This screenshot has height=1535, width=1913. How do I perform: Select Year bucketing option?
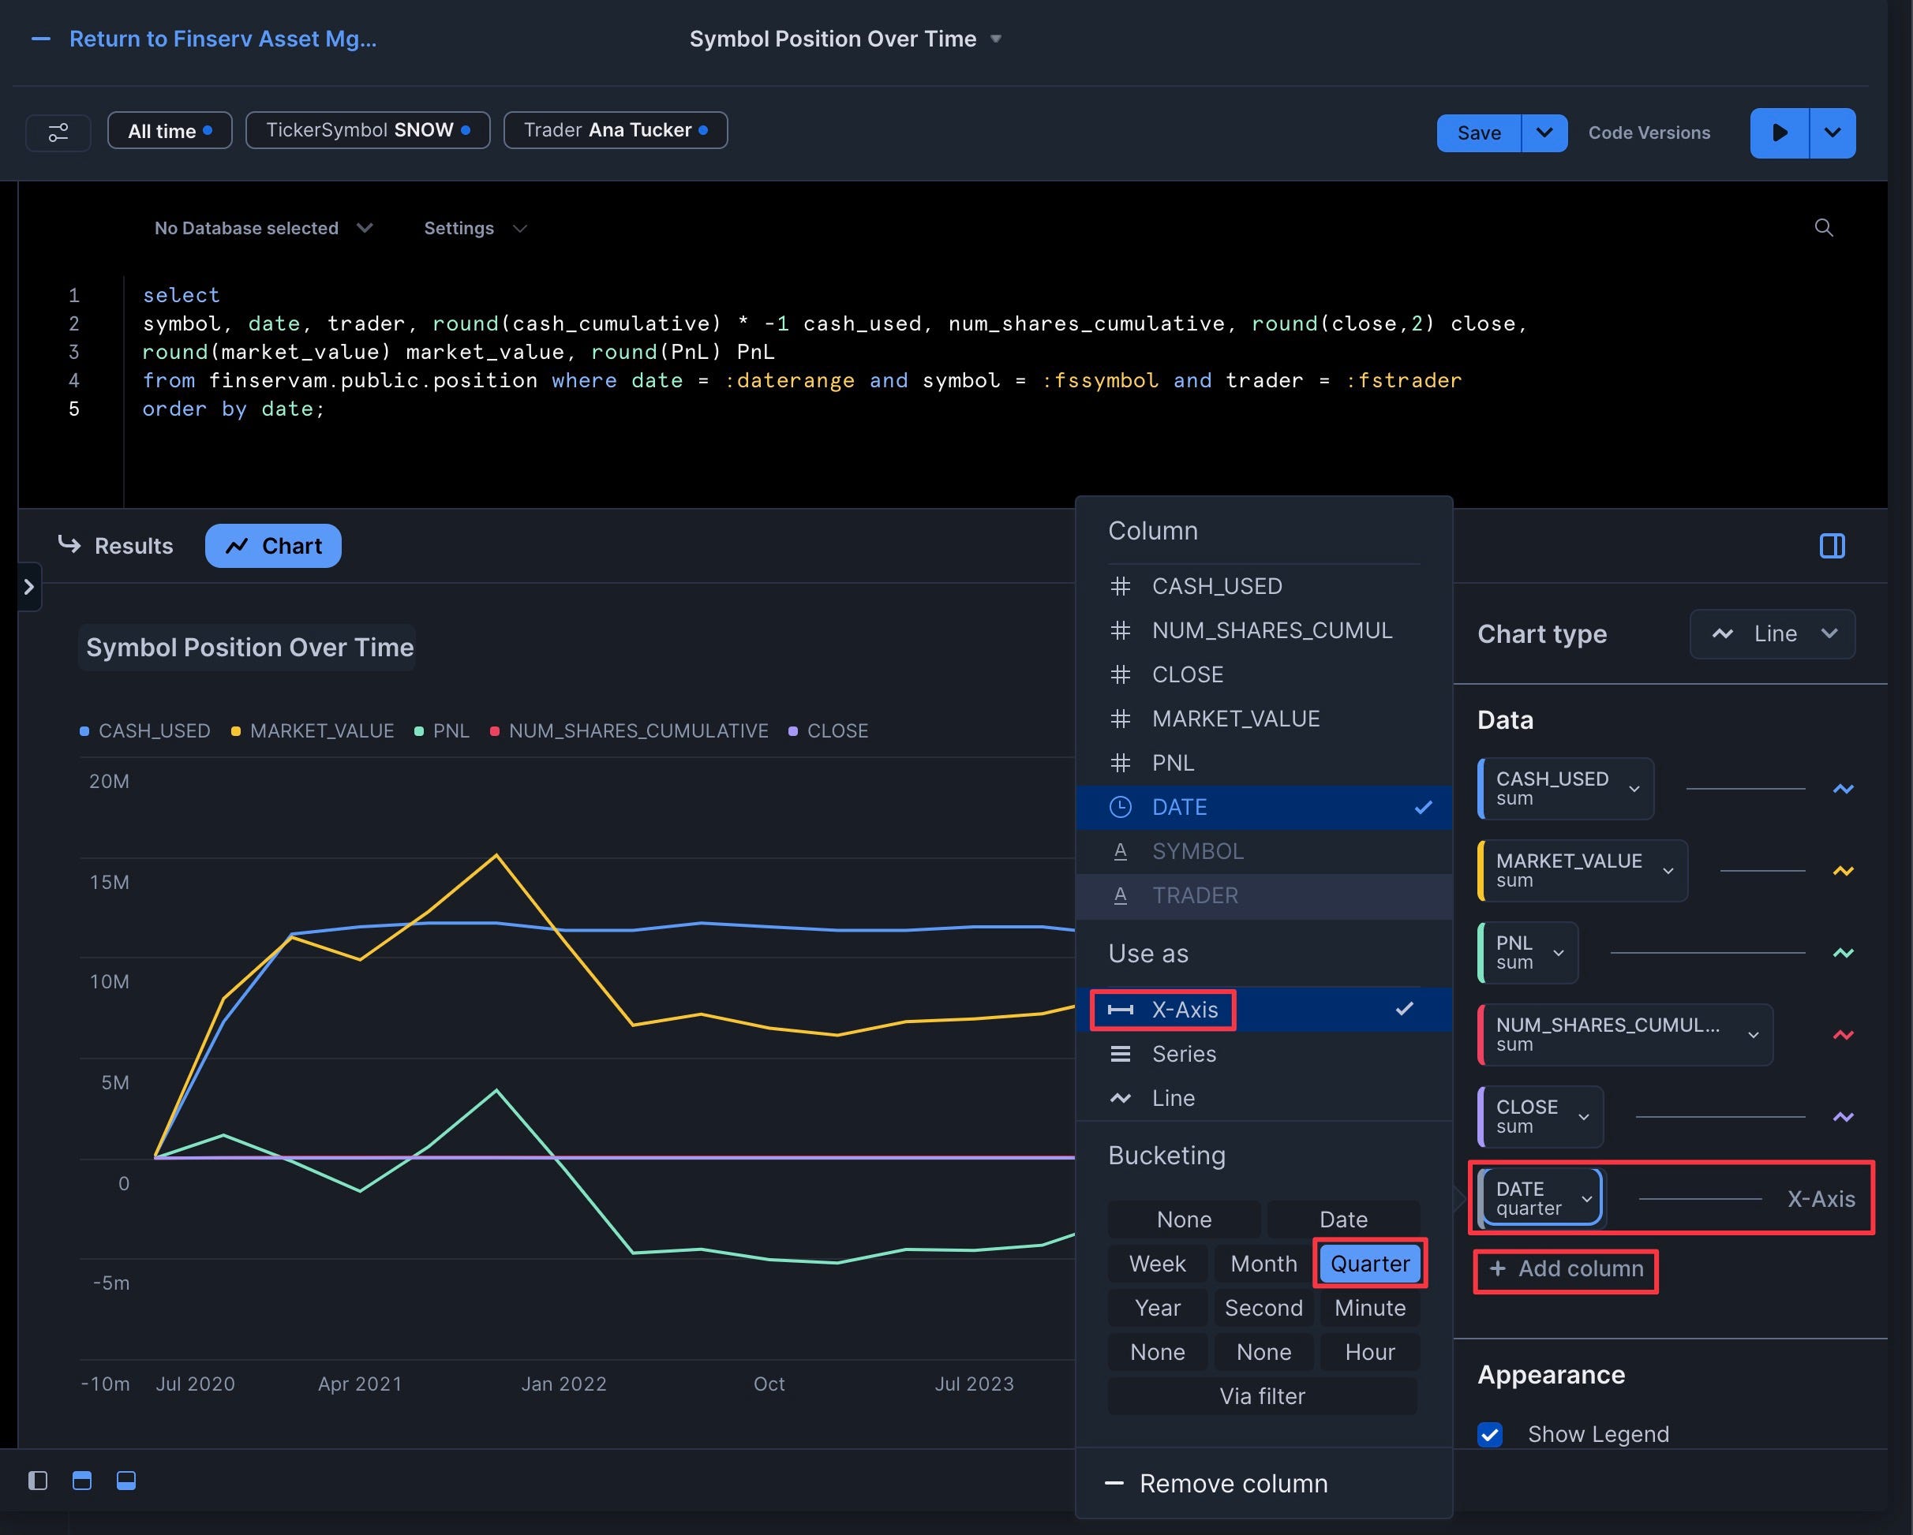[1157, 1308]
